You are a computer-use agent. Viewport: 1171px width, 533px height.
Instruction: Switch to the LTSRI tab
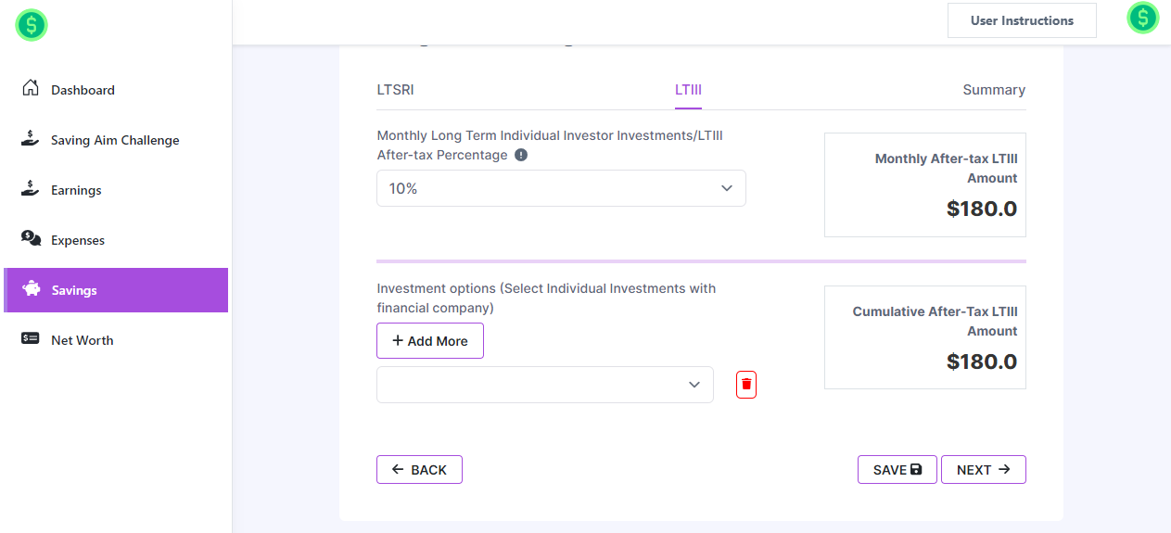[395, 90]
